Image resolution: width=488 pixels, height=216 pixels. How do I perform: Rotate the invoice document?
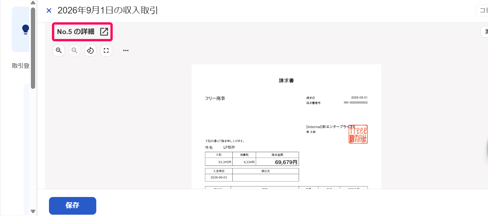pyautogui.click(x=90, y=50)
